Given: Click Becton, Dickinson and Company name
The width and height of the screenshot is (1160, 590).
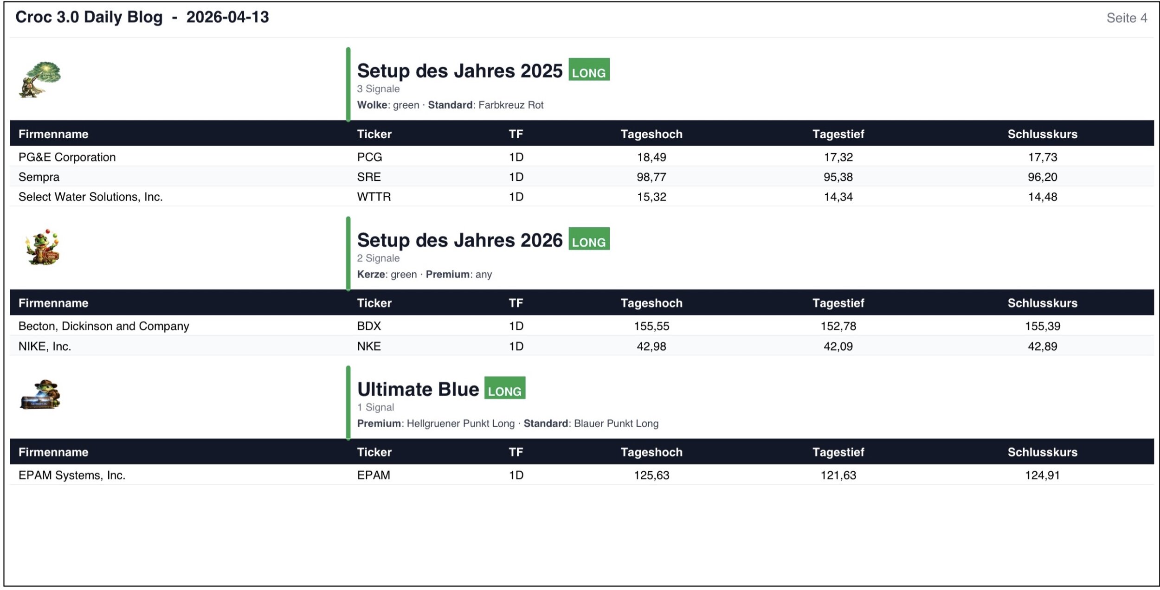Looking at the screenshot, I should (x=103, y=326).
